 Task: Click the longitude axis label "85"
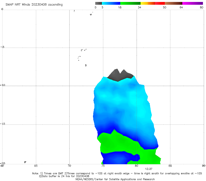click(x=170, y=166)
